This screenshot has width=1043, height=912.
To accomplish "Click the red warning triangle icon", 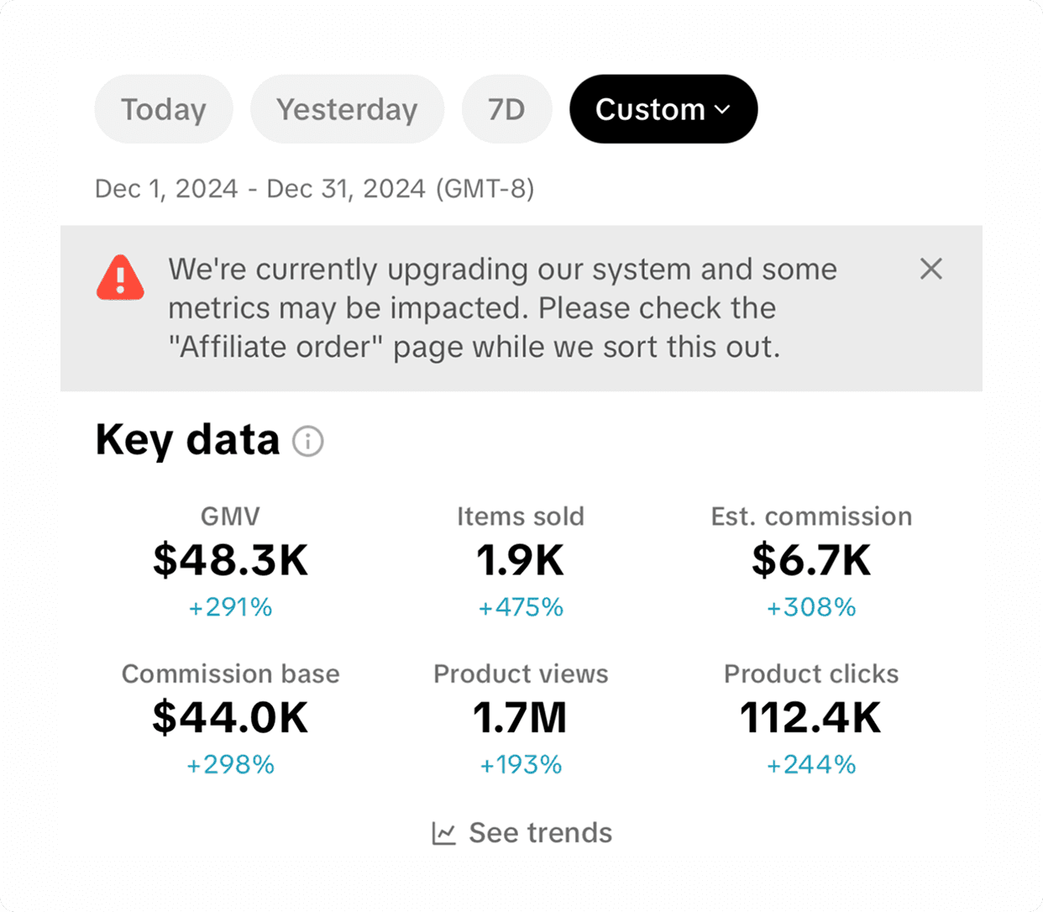I will point(120,277).
